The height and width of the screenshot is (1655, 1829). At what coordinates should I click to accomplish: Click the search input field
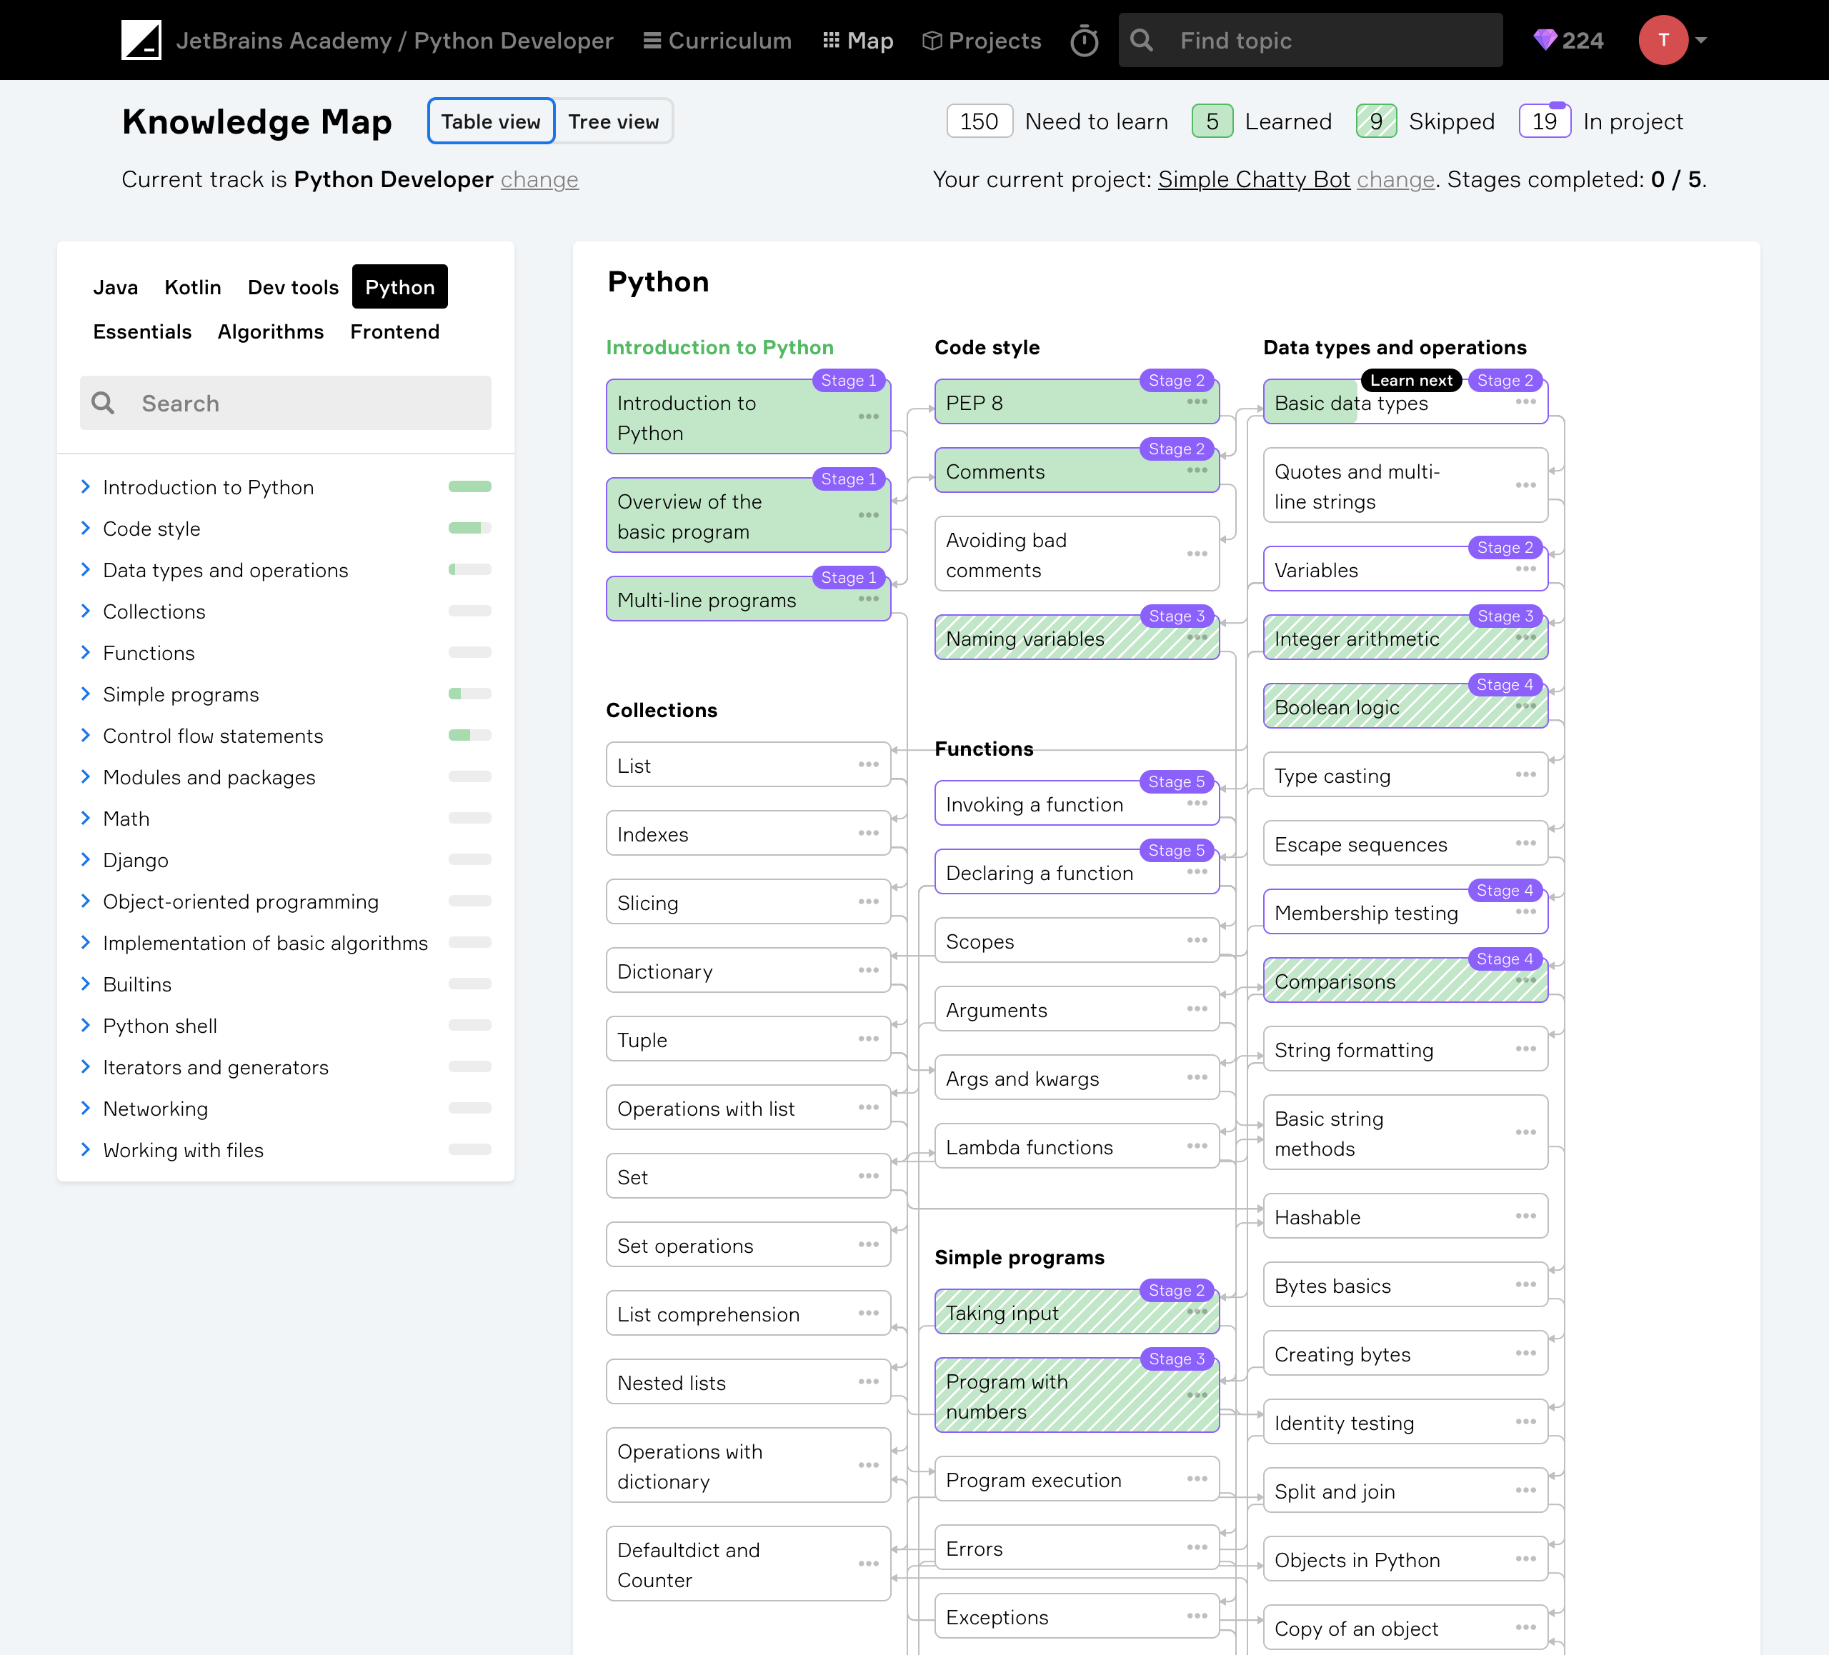(285, 401)
